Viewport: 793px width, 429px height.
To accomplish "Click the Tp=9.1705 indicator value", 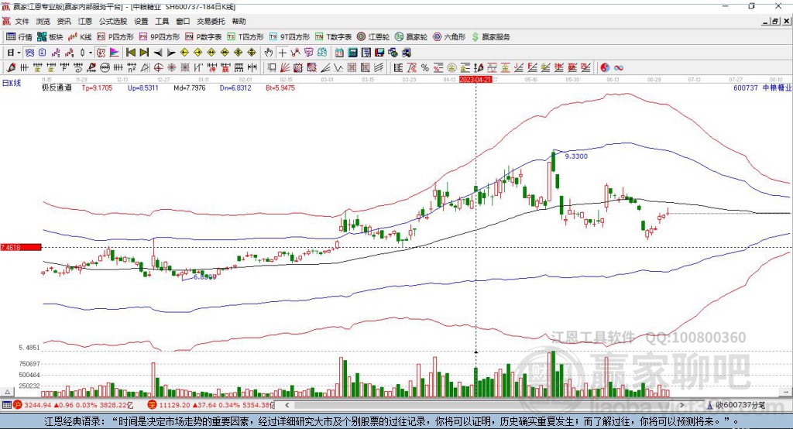I will point(97,88).
